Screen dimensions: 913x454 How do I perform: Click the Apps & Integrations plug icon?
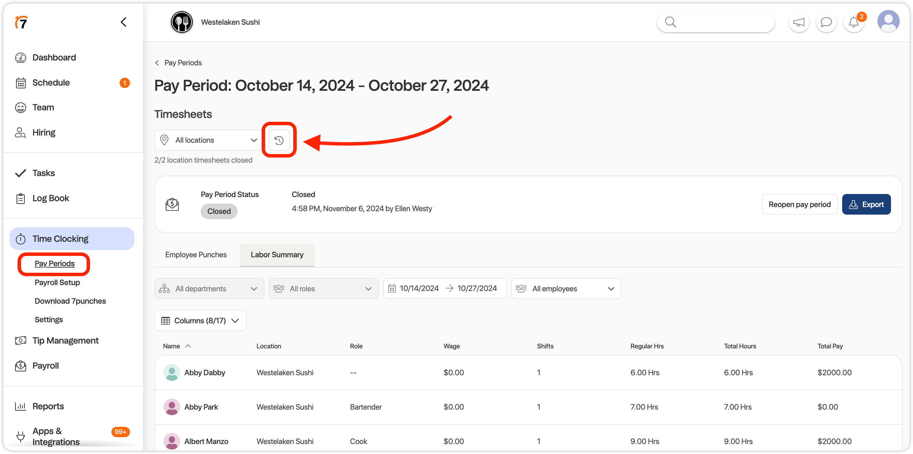click(x=21, y=436)
